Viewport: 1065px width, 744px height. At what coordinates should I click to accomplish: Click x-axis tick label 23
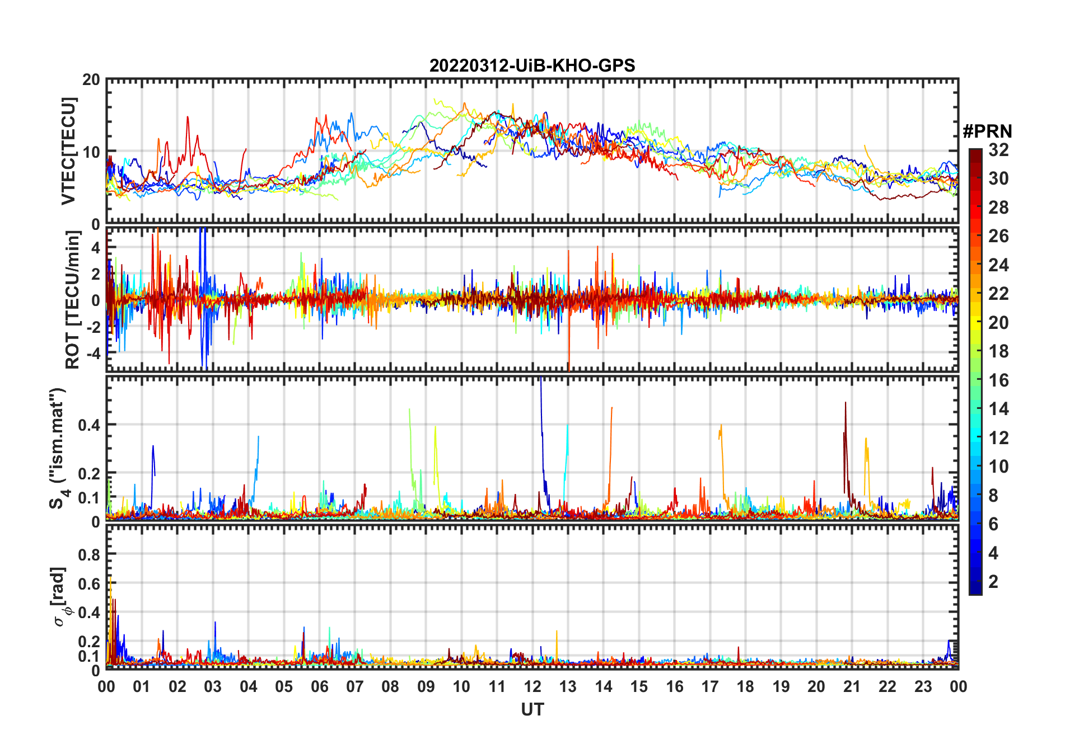923,686
